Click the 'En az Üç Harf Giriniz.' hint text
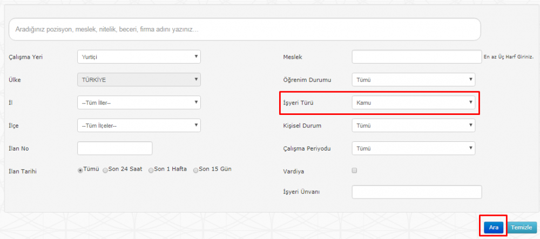 (x=508, y=57)
